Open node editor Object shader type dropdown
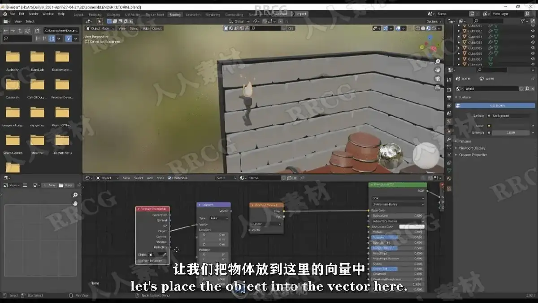 (x=108, y=178)
